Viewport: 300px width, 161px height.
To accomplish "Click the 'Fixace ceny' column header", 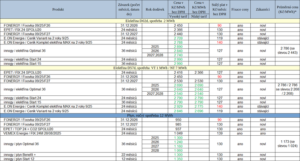I will (x=240, y=9).
